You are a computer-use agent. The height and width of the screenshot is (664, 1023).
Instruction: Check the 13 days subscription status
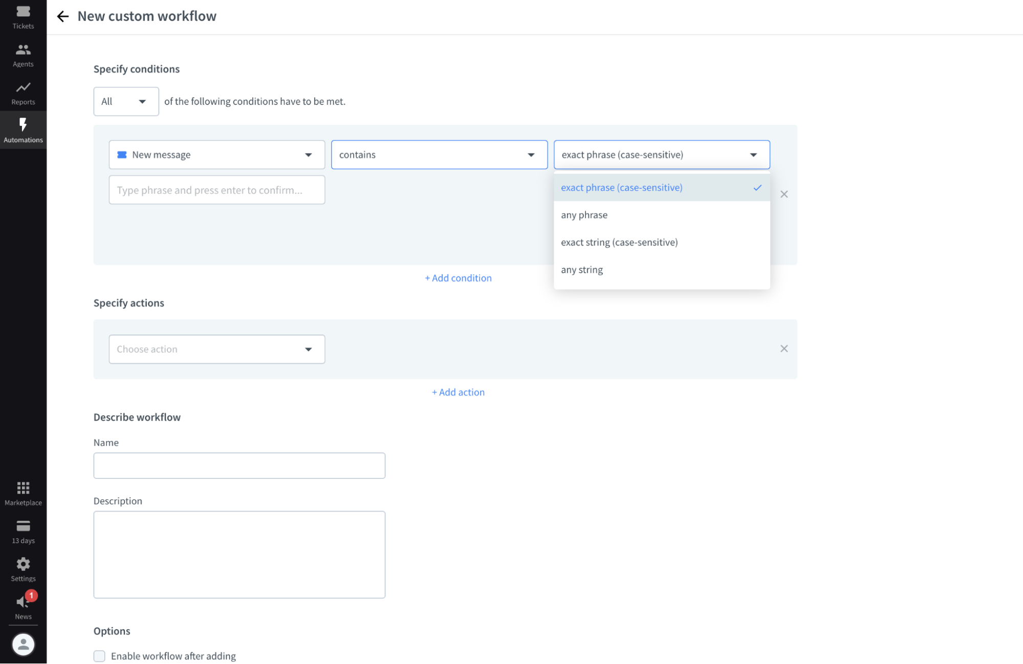coord(23,530)
